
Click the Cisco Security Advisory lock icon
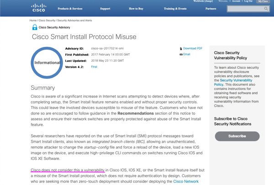[x=35, y=27]
